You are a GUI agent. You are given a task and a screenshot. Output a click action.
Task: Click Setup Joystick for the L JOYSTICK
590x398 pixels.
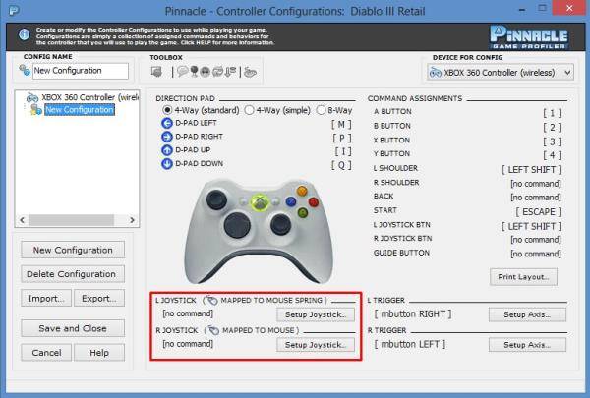(316, 314)
